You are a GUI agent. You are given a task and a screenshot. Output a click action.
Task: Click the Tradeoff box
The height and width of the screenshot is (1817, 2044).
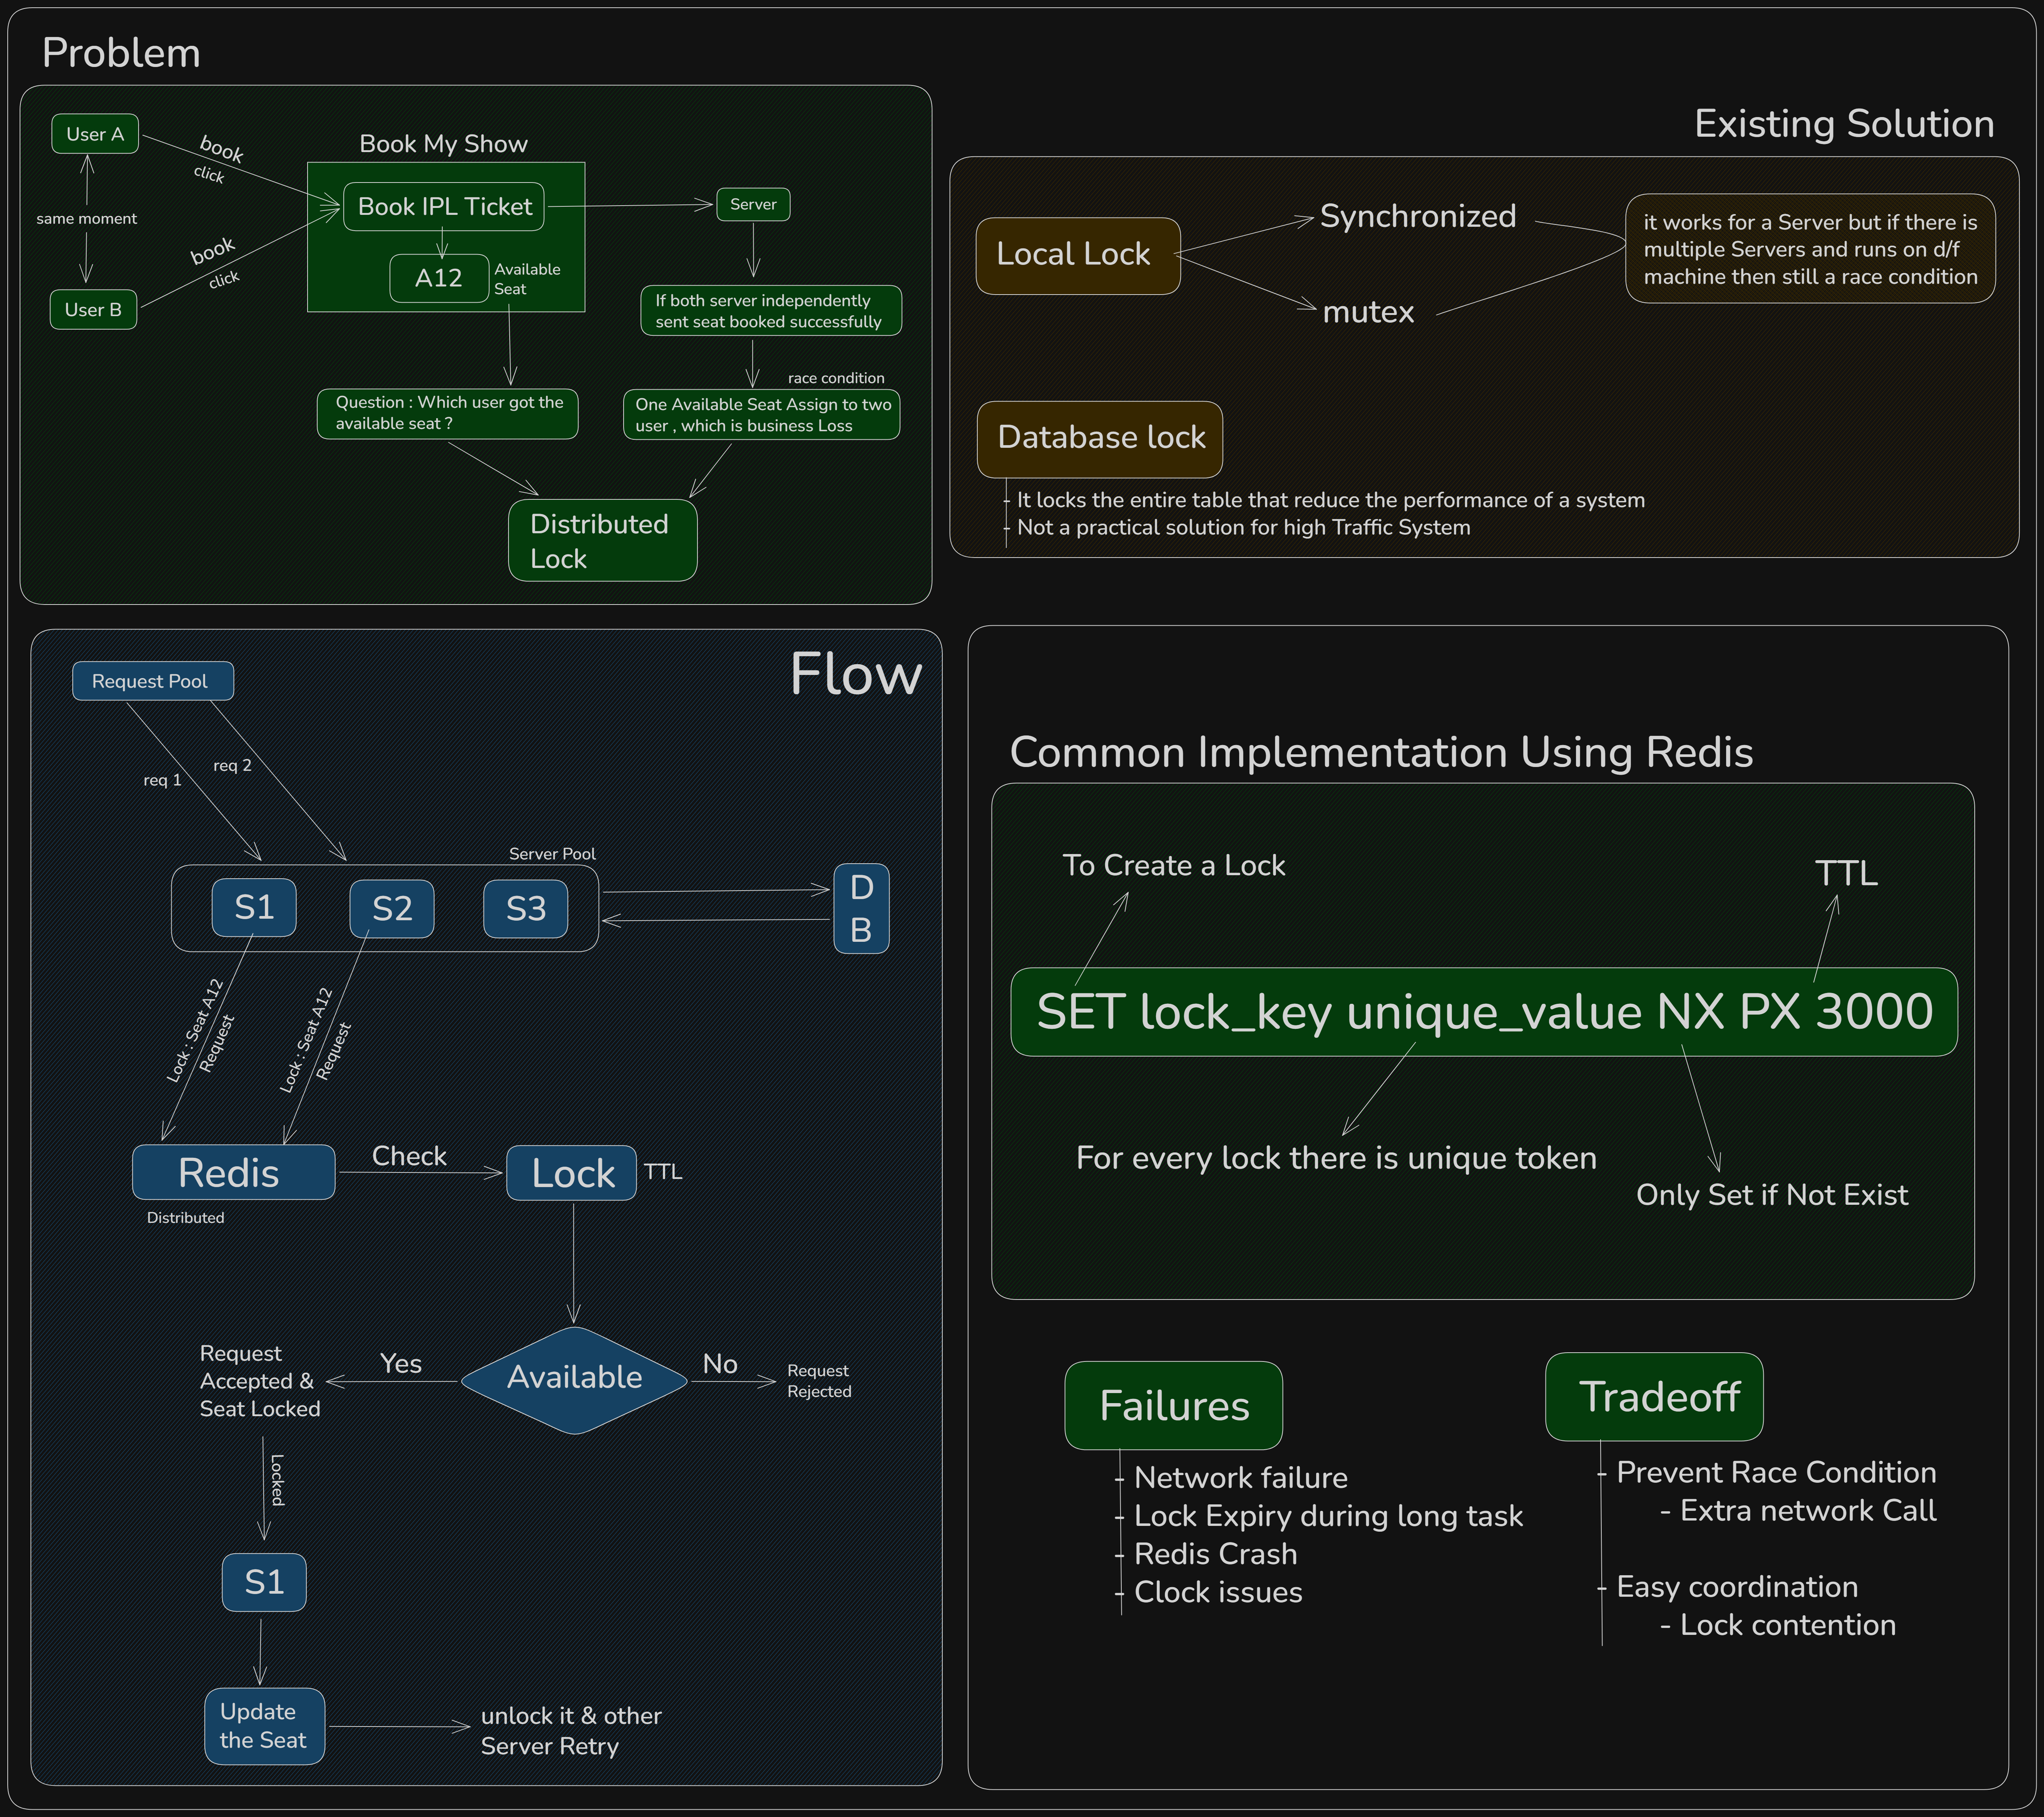1655,1397
